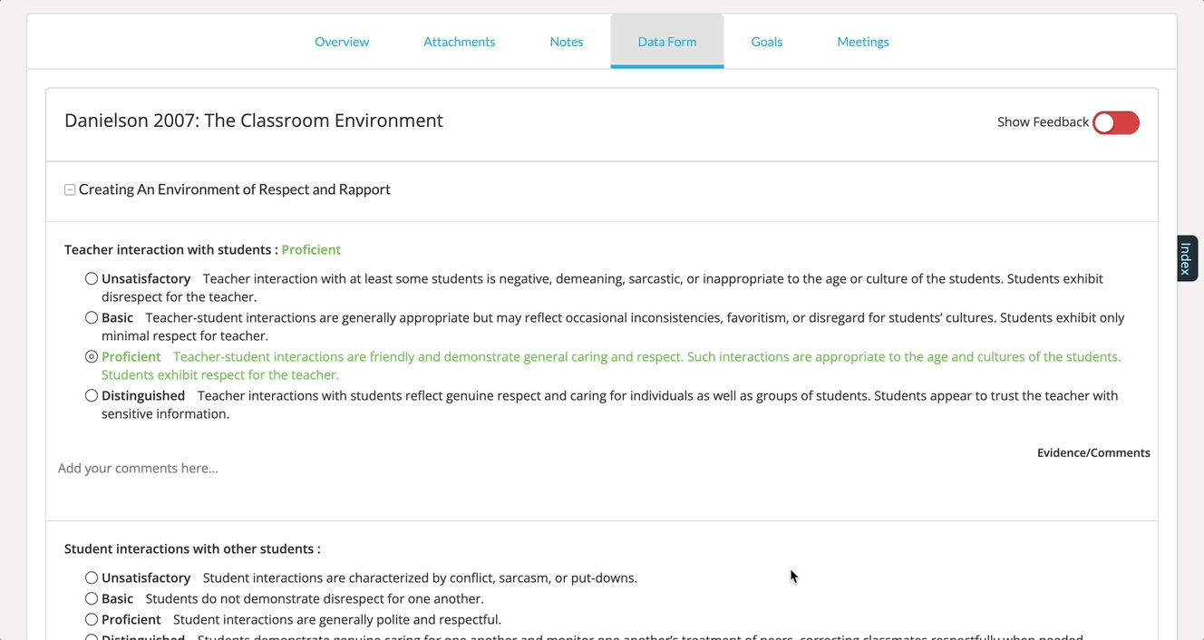Click the Danielson 2007 Classroom Environment heading
The image size is (1204, 640).
(254, 121)
